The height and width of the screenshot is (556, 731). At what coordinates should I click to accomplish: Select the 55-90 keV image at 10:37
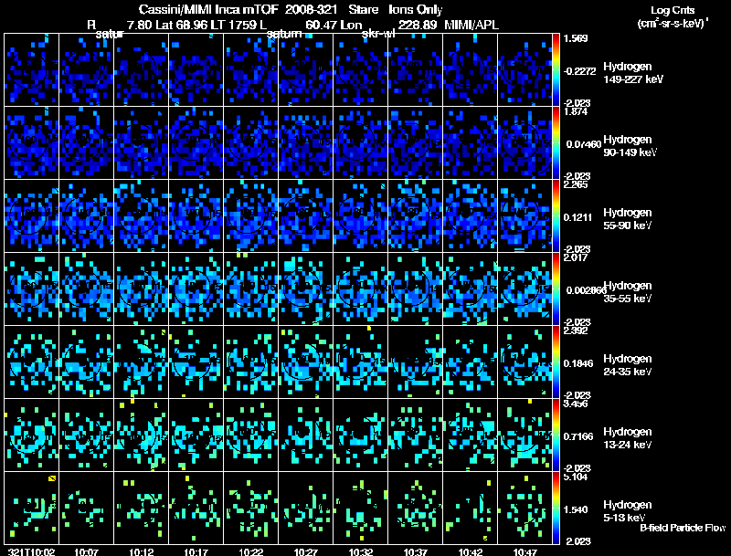point(416,216)
